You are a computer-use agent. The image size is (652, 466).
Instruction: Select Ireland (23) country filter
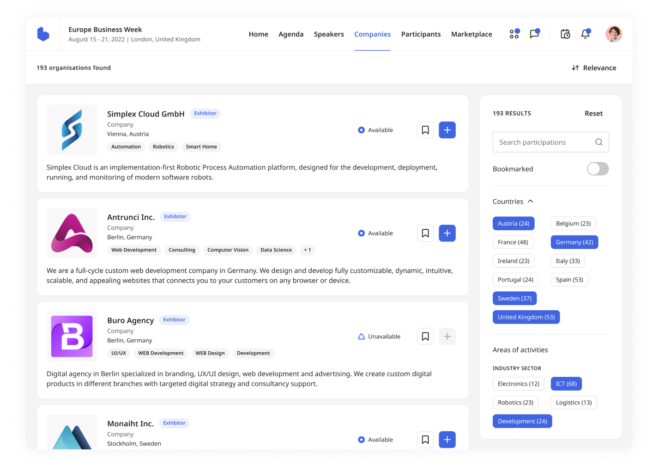click(513, 261)
